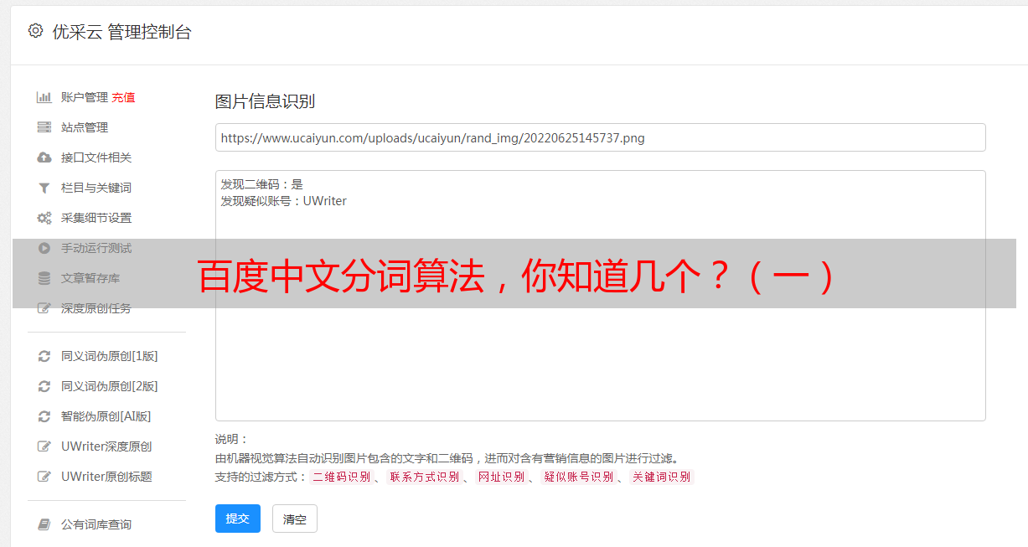Image resolution: width=1028 pixels, height=547 pixels.
Task: Open 深度原创任务 menu item
Action: click(96, 308)
